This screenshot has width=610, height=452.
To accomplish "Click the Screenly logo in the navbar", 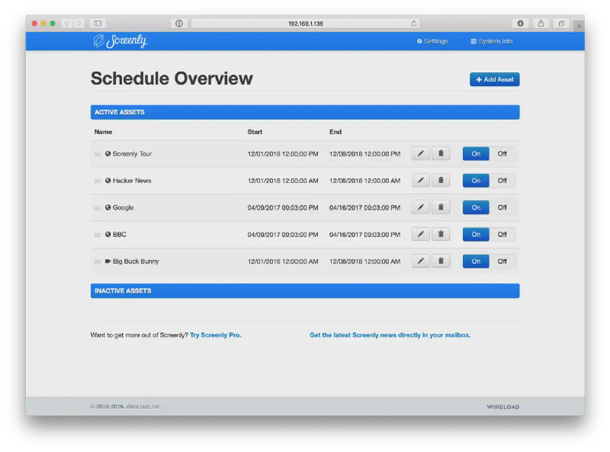I will pyautogui.click(x=121, y=40).
